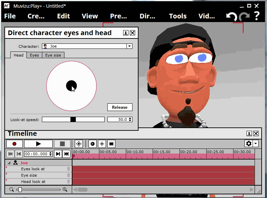The image size is (267, 198).
Task: Start recording with the red Record button
Action: point(14,144)
